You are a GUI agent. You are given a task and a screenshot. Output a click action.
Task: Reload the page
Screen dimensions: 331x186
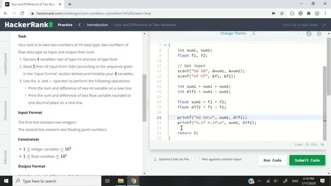pos(22,13)
